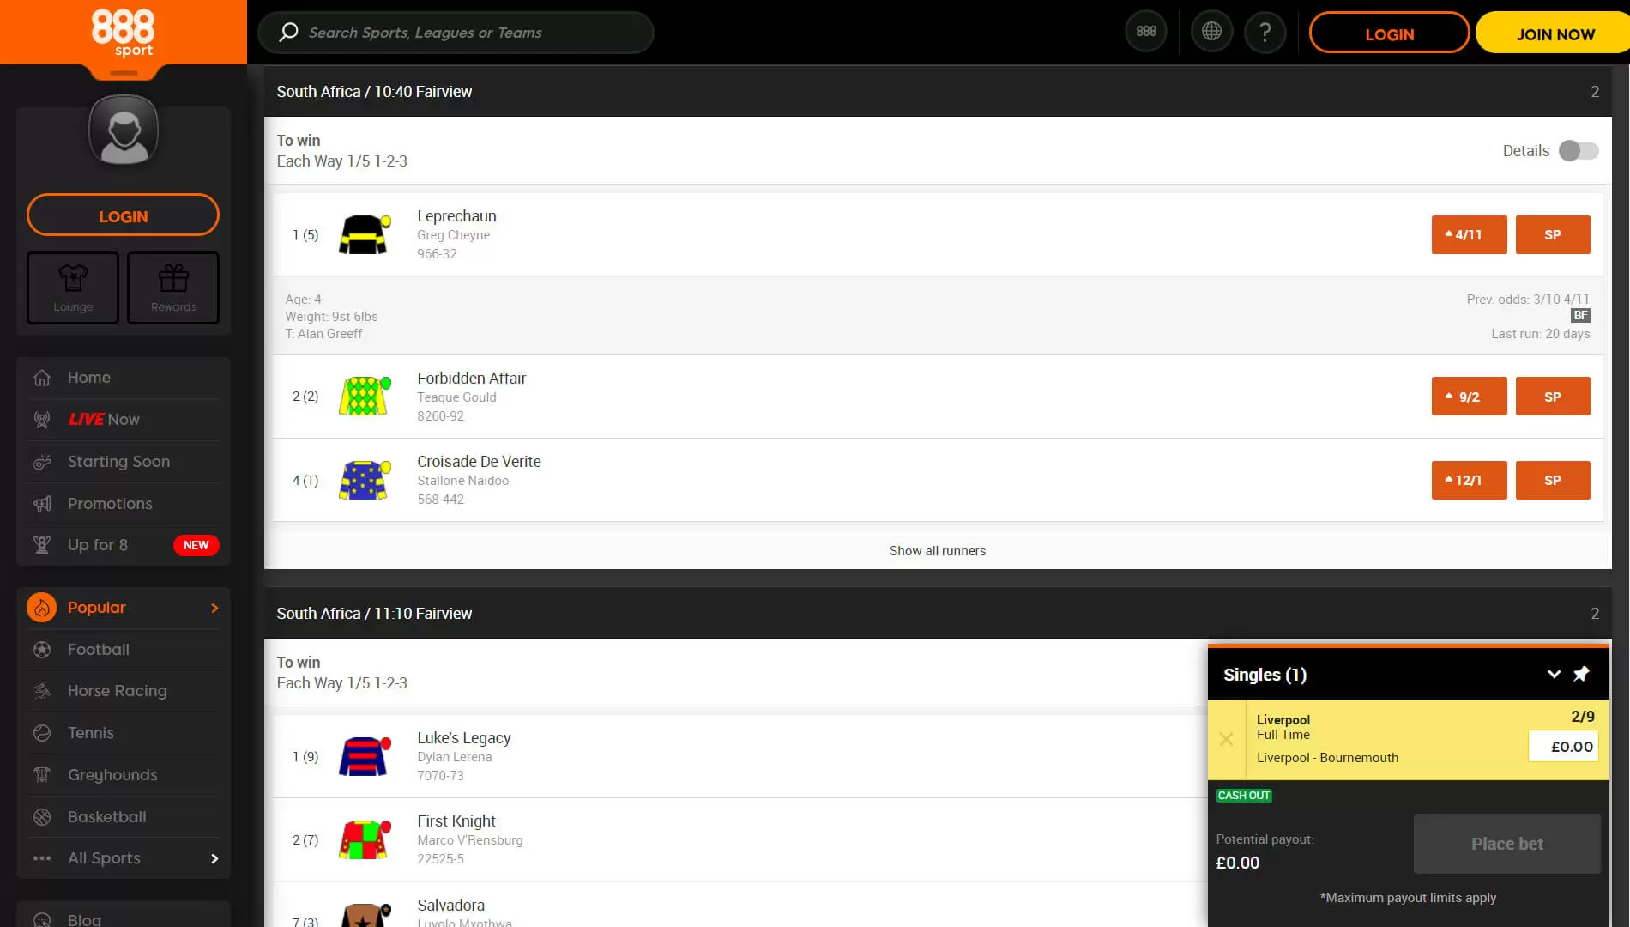Click the 888sport logo
Screen dimensions: 1630x927
coord(123,33)
